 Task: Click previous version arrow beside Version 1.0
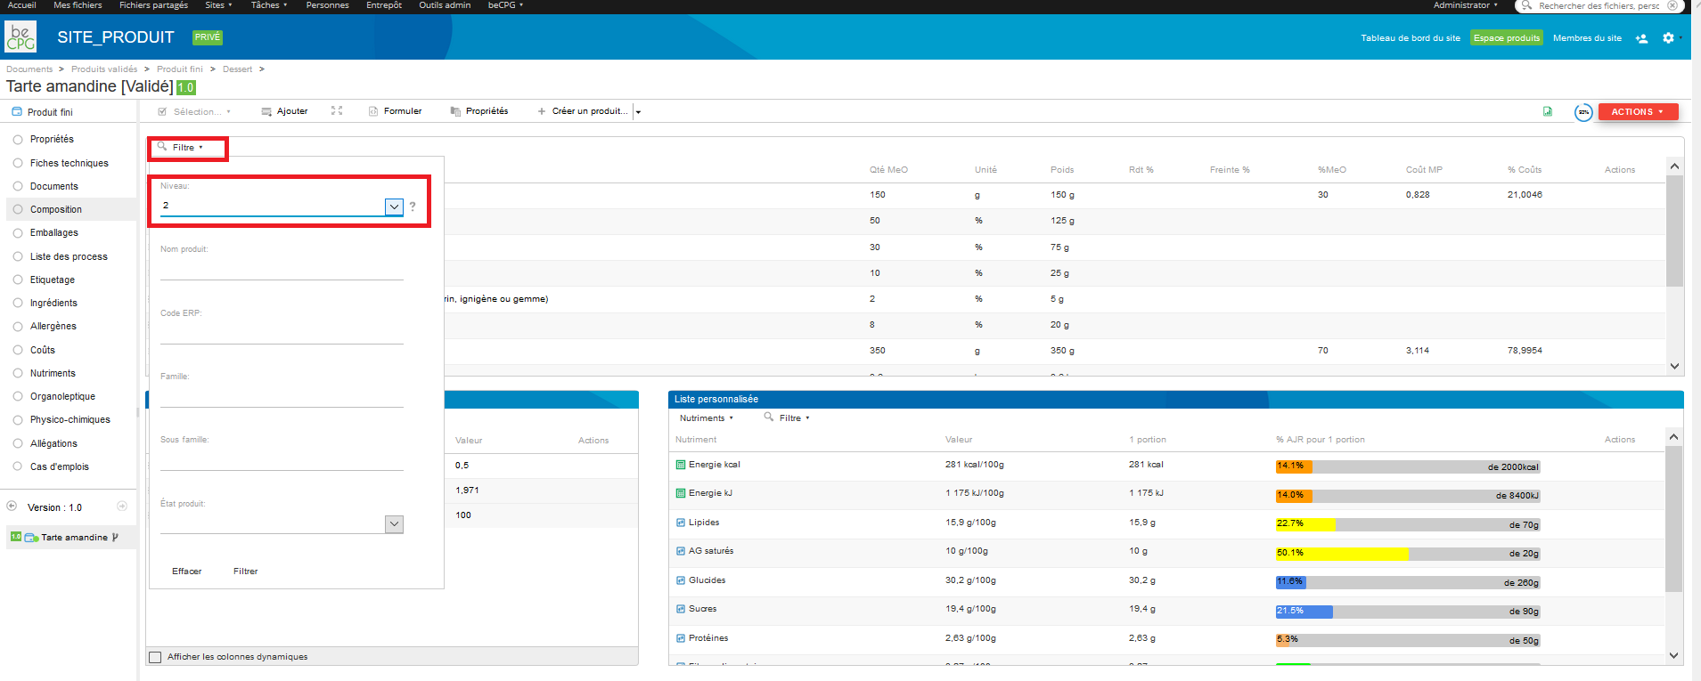(12, 506)
